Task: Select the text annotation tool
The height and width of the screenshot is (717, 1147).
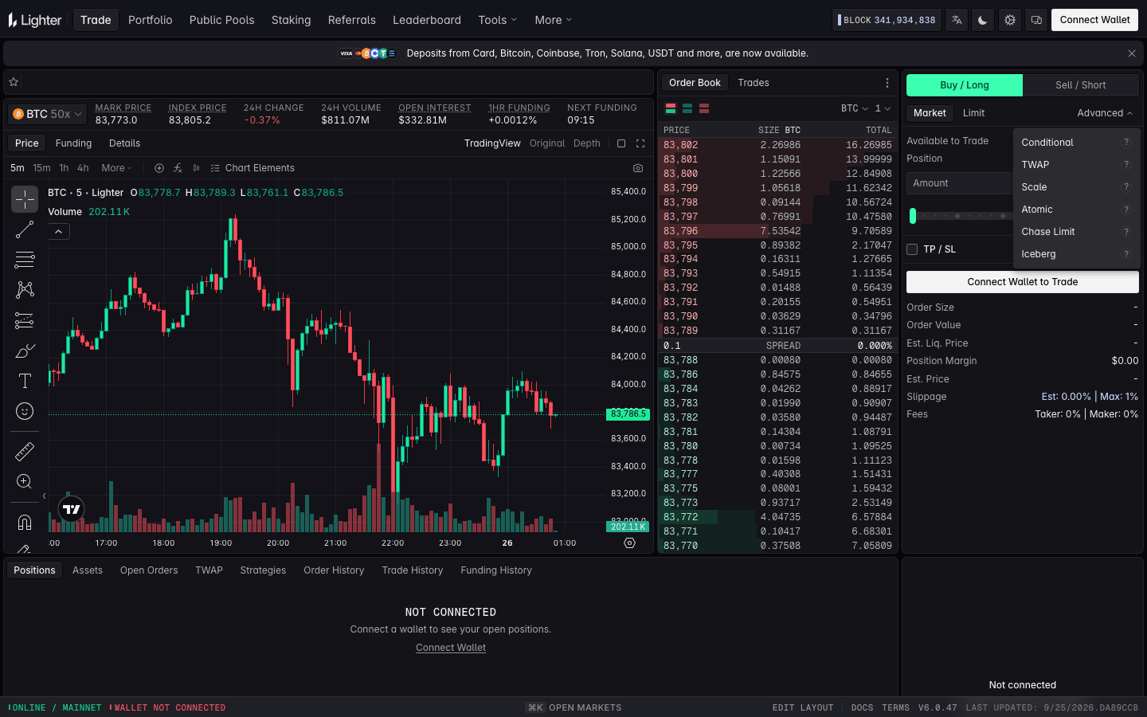Action: (25, 381)
